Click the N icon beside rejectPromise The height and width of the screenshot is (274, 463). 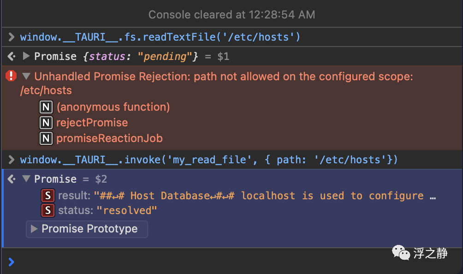coord(46,123)
